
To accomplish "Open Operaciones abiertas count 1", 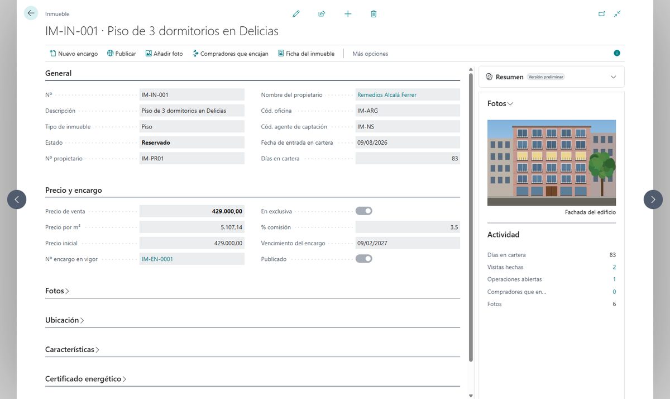I will click(x=614, y=279).
